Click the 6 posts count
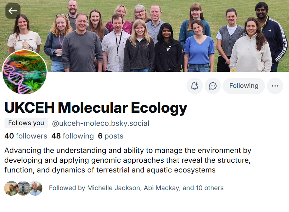 [111, 136]
